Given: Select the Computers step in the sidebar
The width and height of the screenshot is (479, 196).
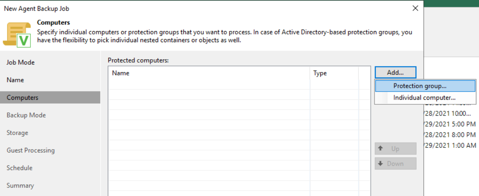Looking at the screenshot, I should click(22, 98).
